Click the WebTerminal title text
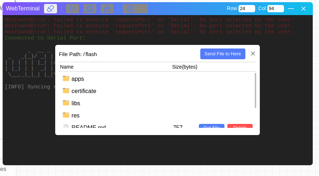This screenshot has height=176, width=319. tap(23, 9)
